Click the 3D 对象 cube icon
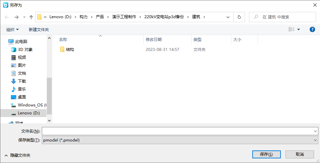Image resolution: width=320 pixels, height=163 pixels. point(14,49)
